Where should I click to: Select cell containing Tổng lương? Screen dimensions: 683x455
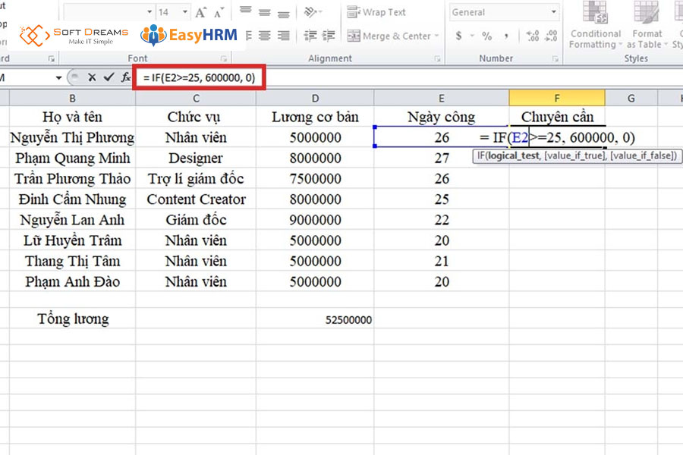coord(72,318)
